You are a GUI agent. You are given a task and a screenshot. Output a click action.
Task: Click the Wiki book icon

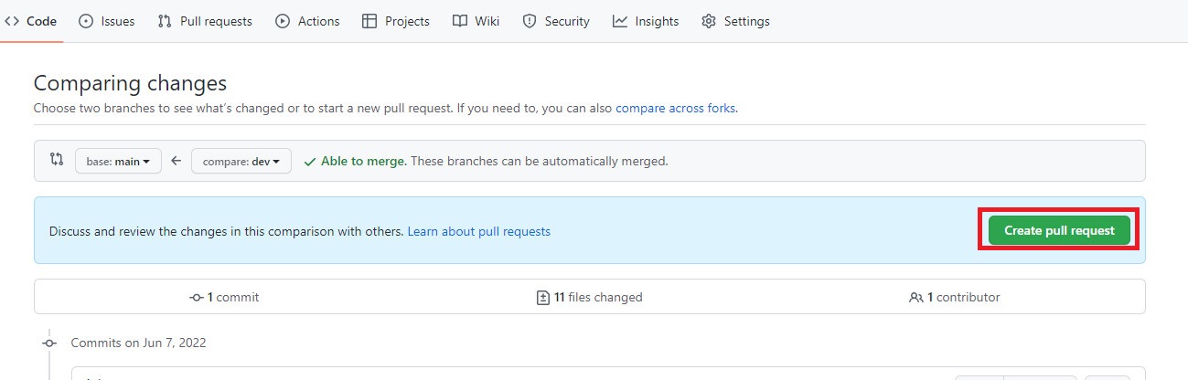460,21
